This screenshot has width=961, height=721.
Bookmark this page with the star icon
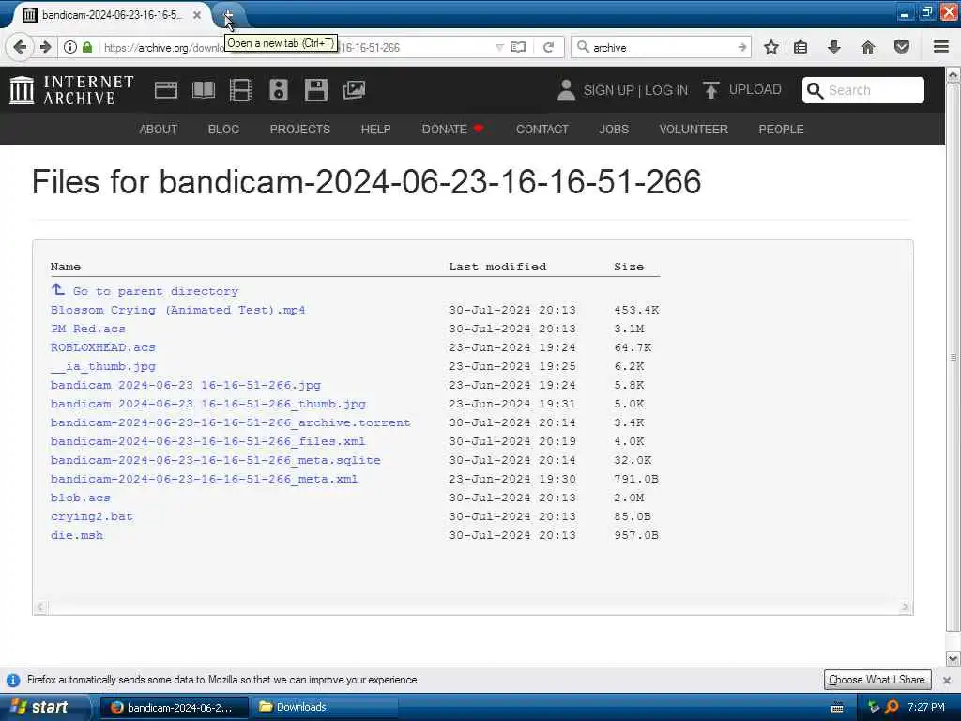pos(771,47)
